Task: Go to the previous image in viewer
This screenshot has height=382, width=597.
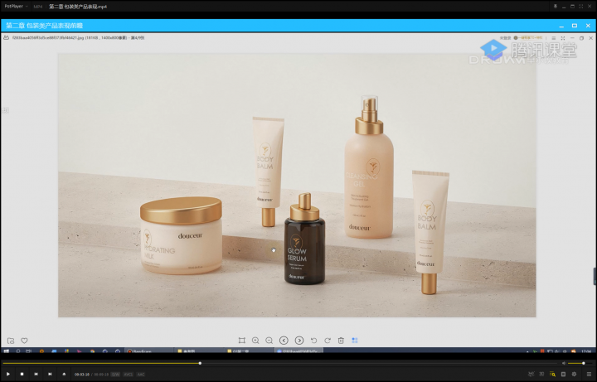Action: (284, 340)
